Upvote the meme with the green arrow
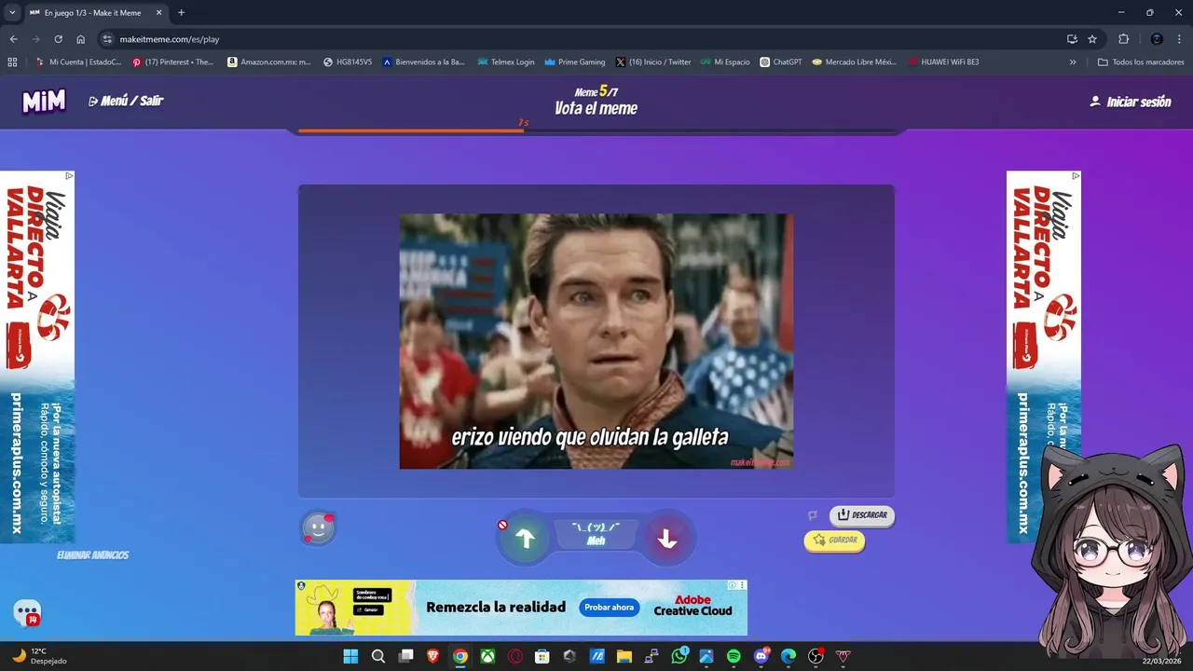This screenshot has width=1193, height=671. point(525,539)
